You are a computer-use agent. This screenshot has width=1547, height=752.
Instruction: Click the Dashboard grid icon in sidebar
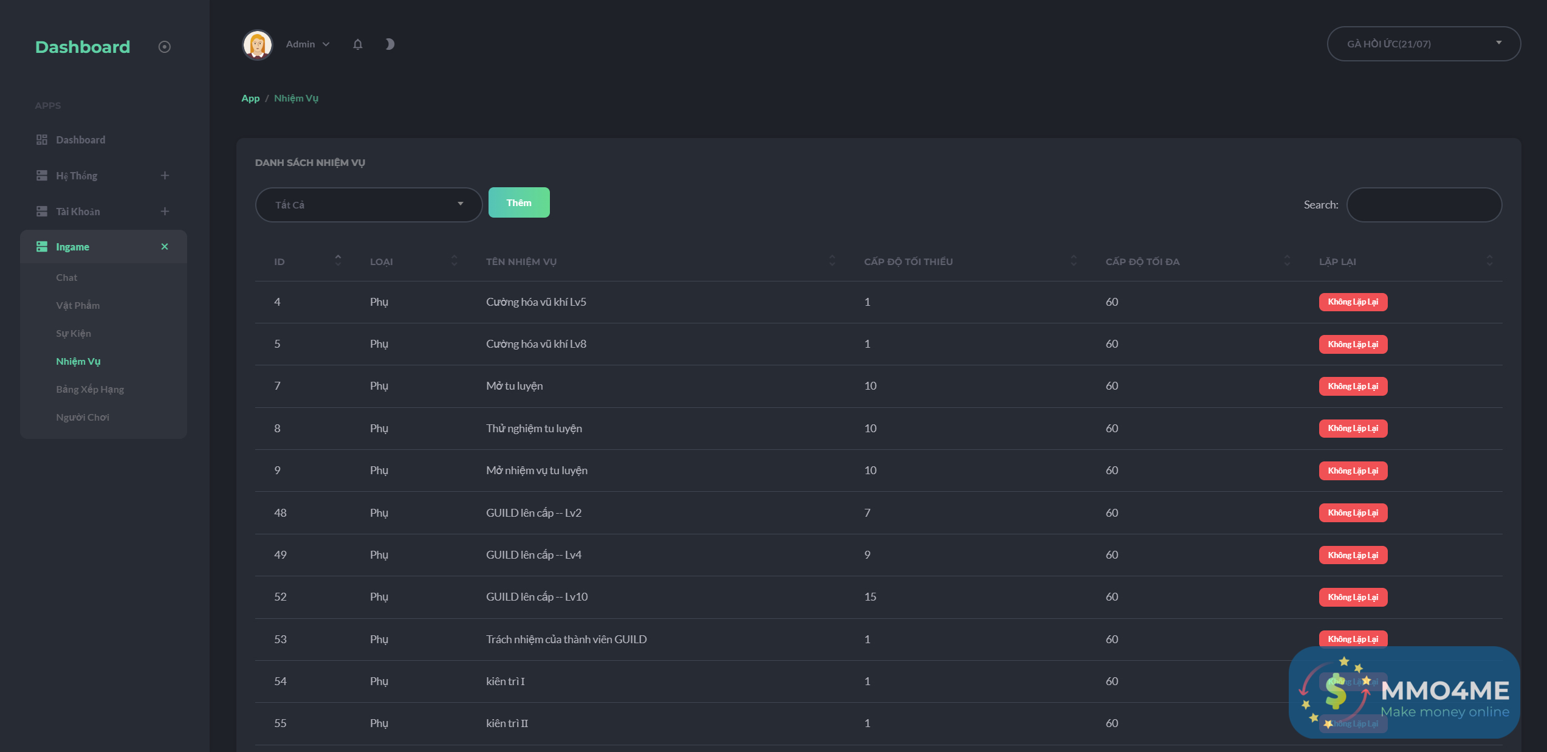point(42,140)
